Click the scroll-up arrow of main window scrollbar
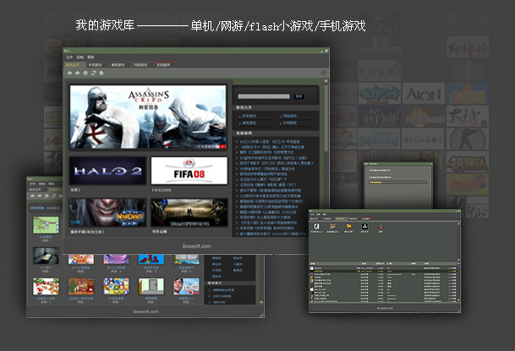The height and width of the screenshot is (351, 515). pos(326,81)
